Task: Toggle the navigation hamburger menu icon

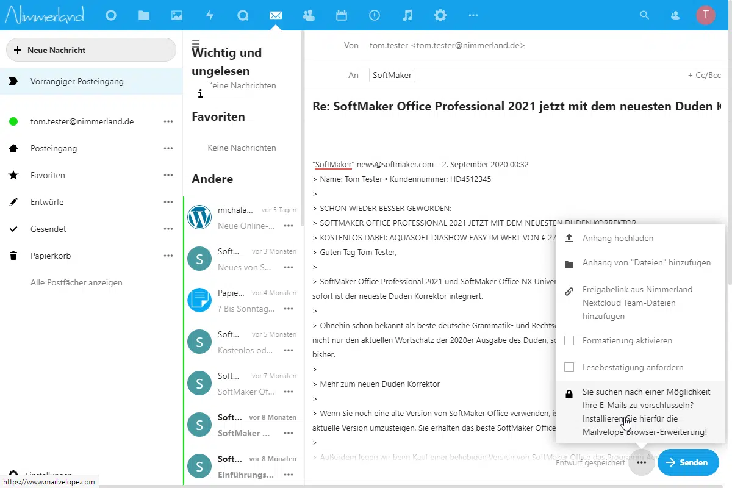Action: coord(196,43)
